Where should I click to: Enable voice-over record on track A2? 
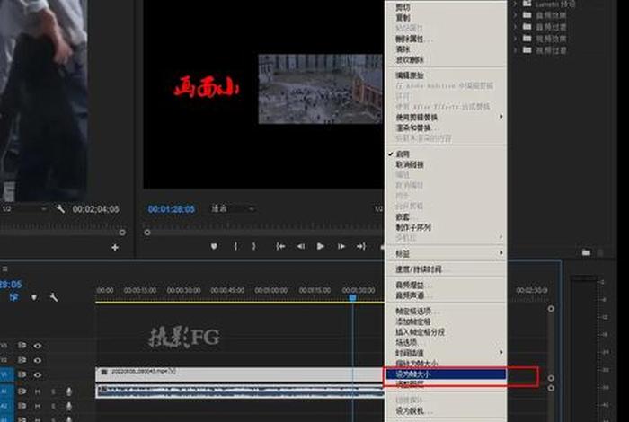click(69, 407)
